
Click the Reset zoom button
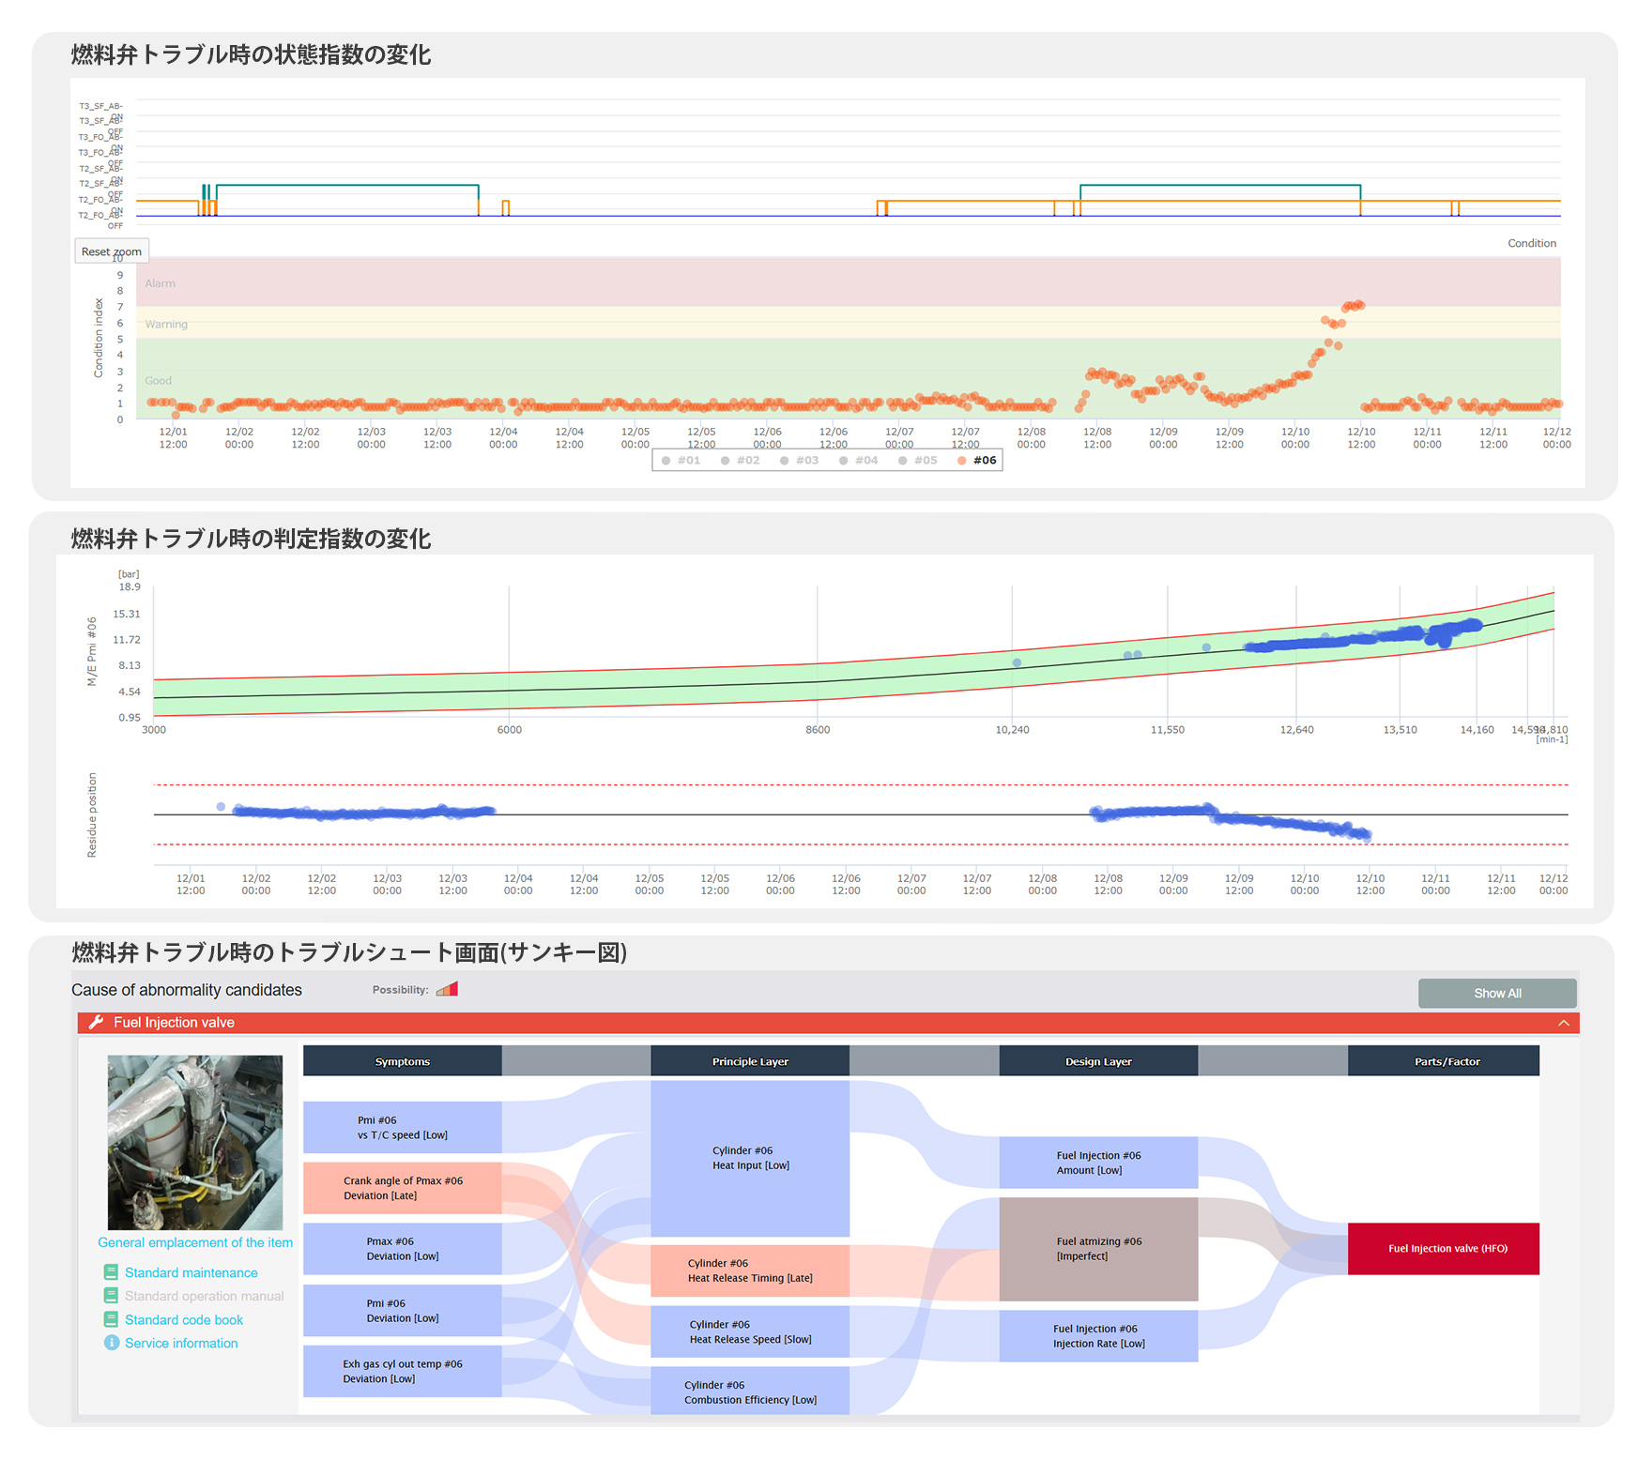coord(111,251)
